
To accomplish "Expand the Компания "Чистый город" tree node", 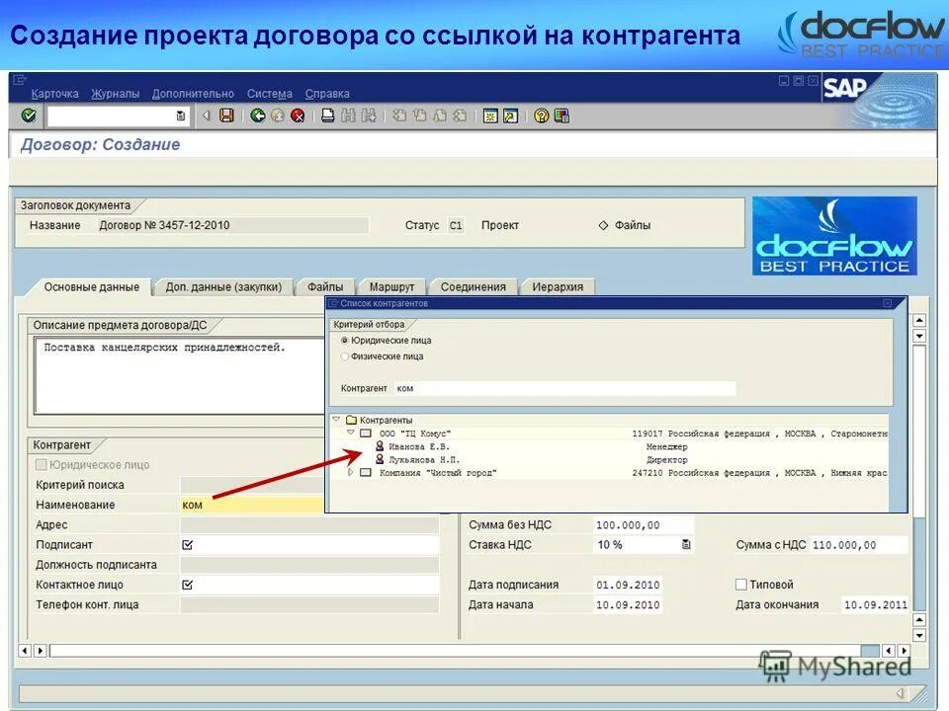I will (351, 472).
